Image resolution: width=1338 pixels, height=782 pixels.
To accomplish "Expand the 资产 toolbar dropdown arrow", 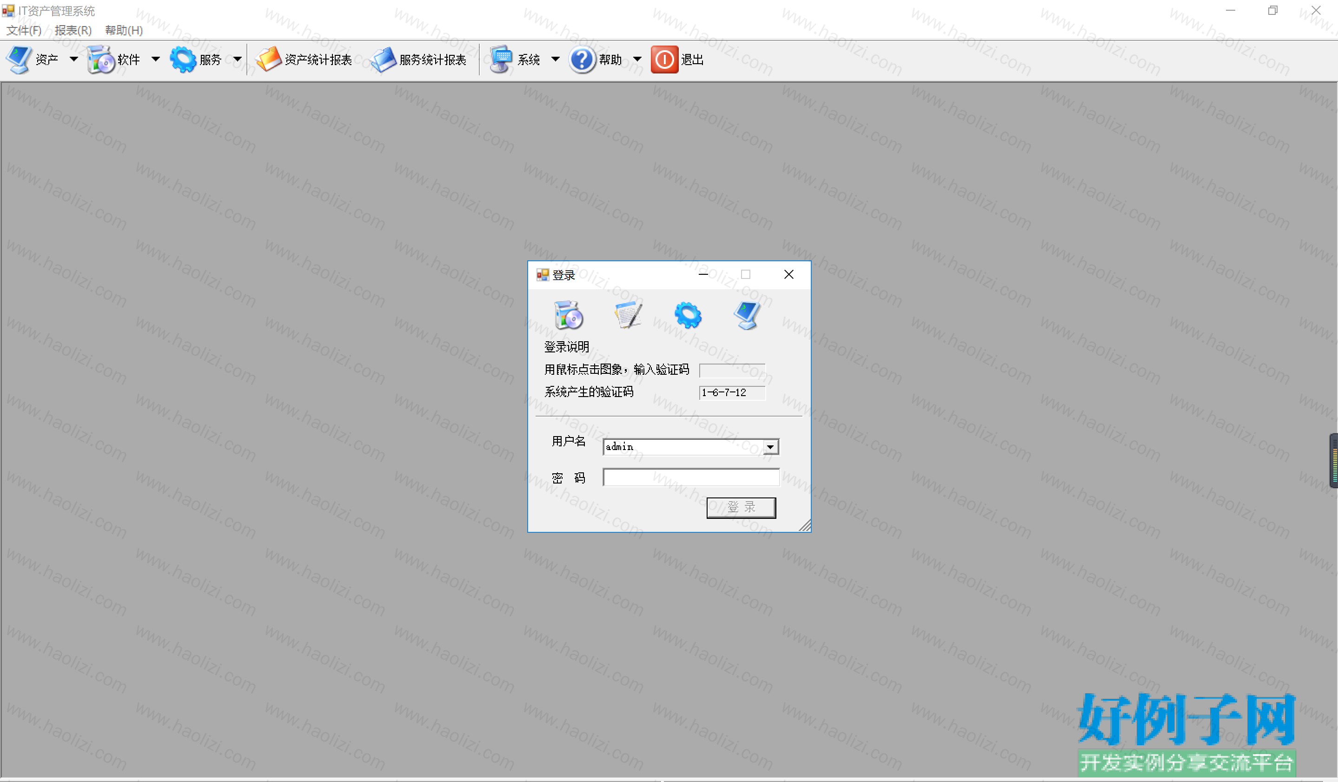I will point(74,60).
